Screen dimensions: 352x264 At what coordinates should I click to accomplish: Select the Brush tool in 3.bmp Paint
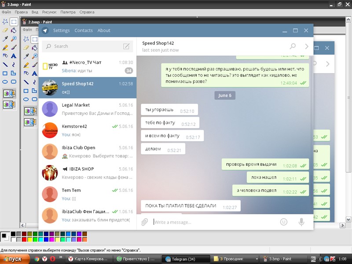[14, 47]
